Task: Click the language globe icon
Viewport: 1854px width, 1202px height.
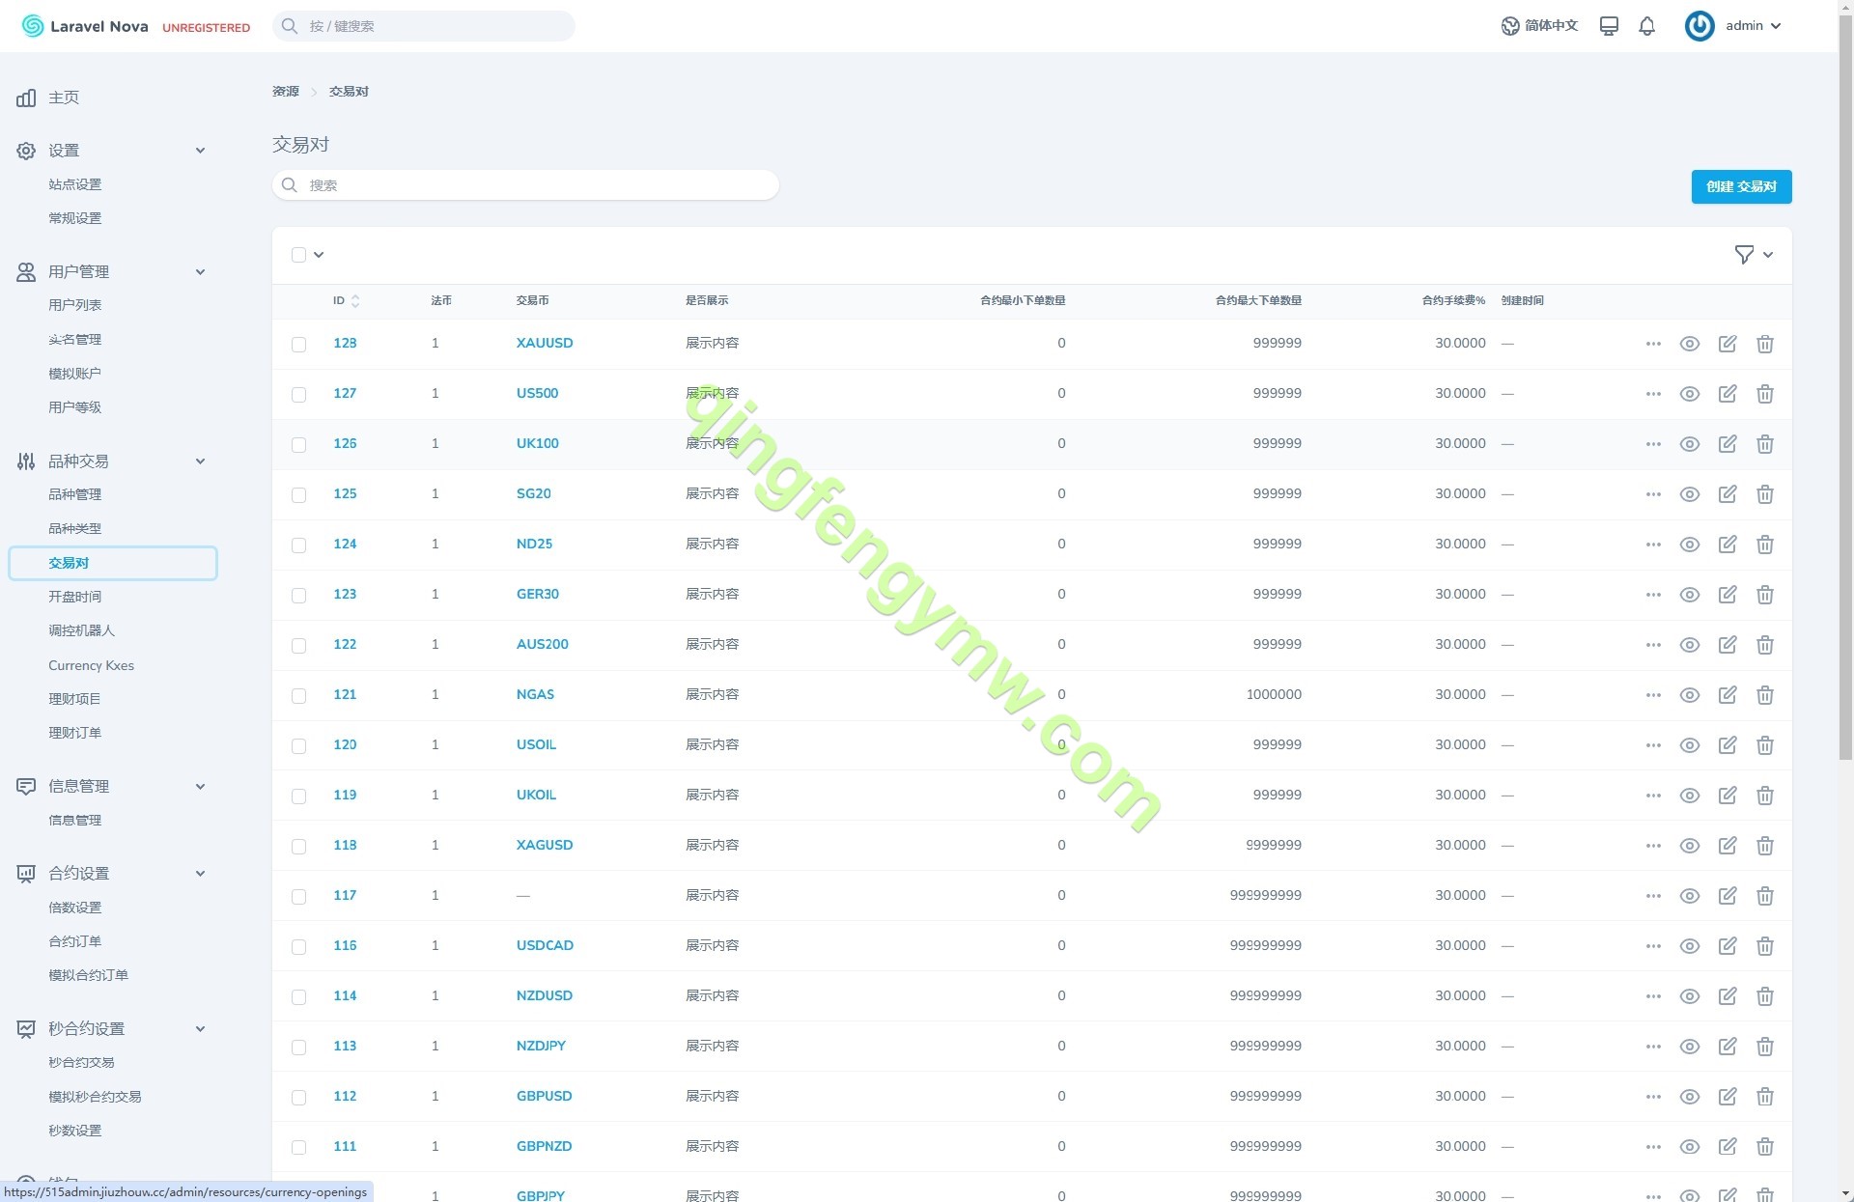Action: click(1510, 26)
